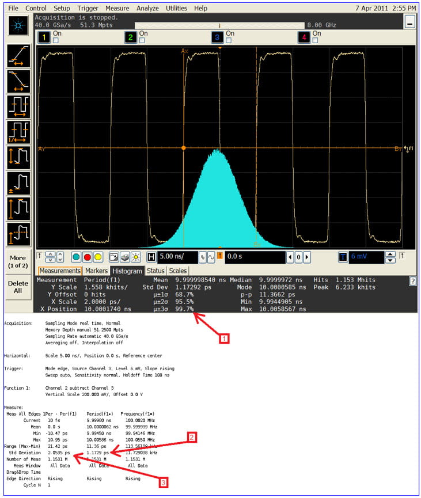The width and height of the screenshot is (421, 498).
Task: Select the Histogram tab
Action: tap(127, 271)
